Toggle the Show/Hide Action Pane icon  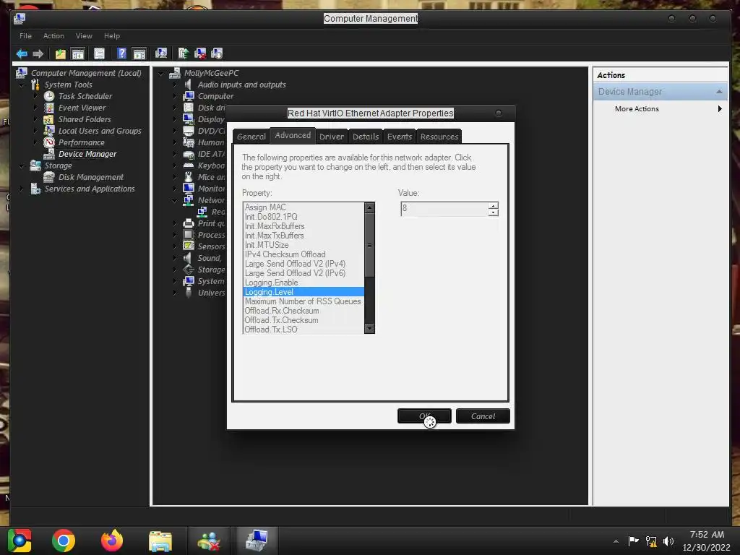click(139, 53)
